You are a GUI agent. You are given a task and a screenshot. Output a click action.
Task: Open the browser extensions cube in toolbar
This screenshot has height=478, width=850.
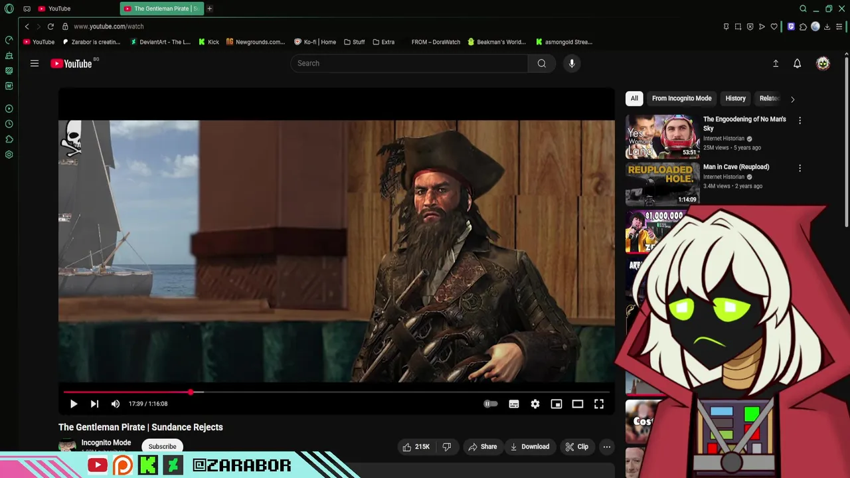803,27
